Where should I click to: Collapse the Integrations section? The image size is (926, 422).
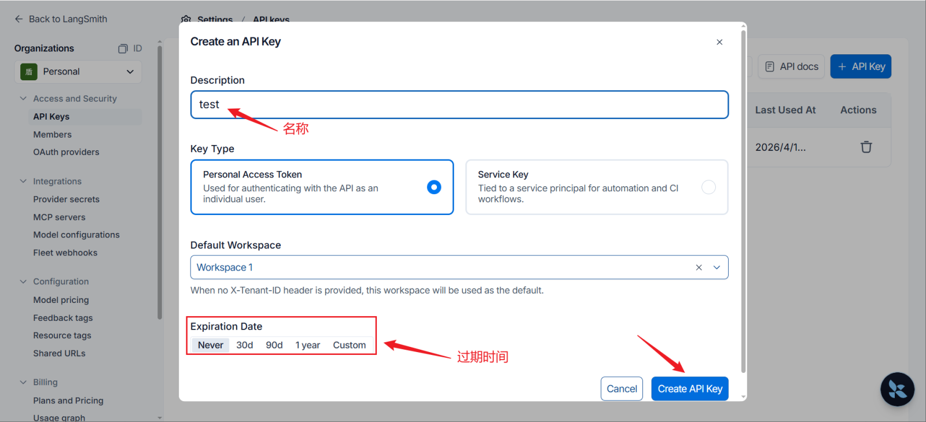click(23, 182)
